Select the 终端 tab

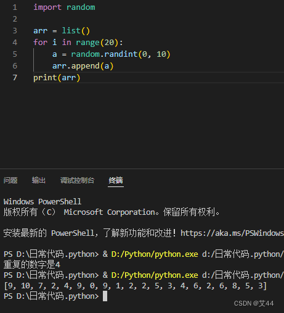tap(116, 180)
